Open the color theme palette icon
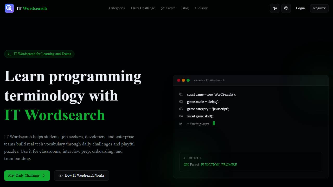333x187 pixels. point(286,8)
